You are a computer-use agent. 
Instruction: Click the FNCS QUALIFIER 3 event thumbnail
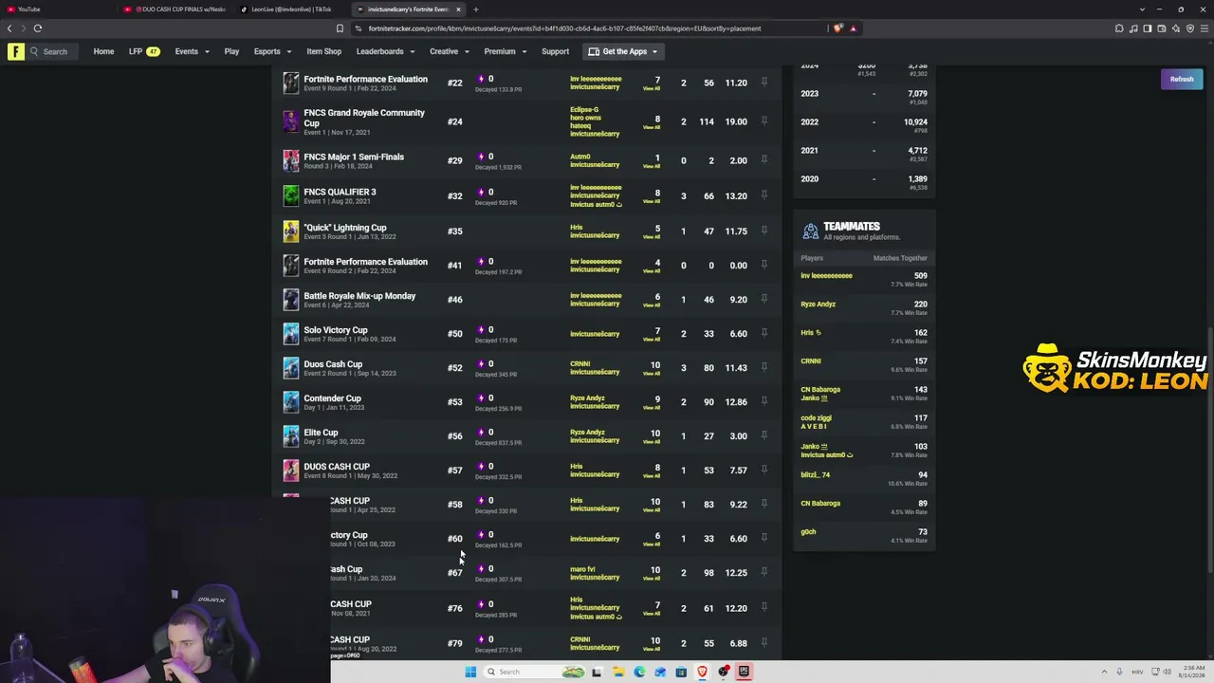click(291, 195)
